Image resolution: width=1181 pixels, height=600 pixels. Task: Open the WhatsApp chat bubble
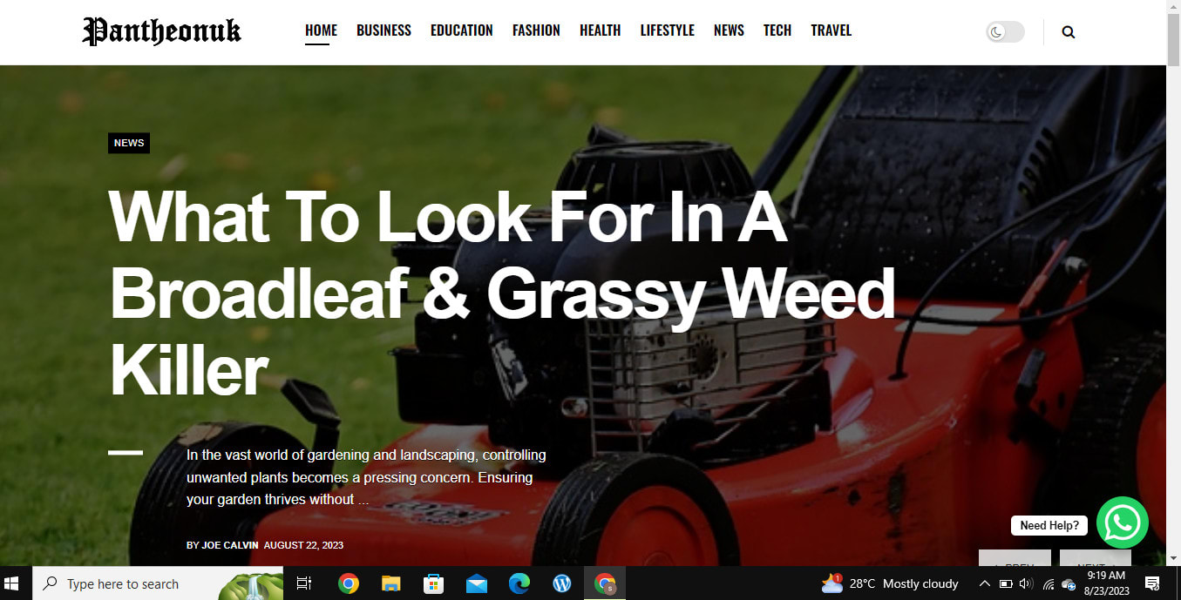click(1123, 522)
